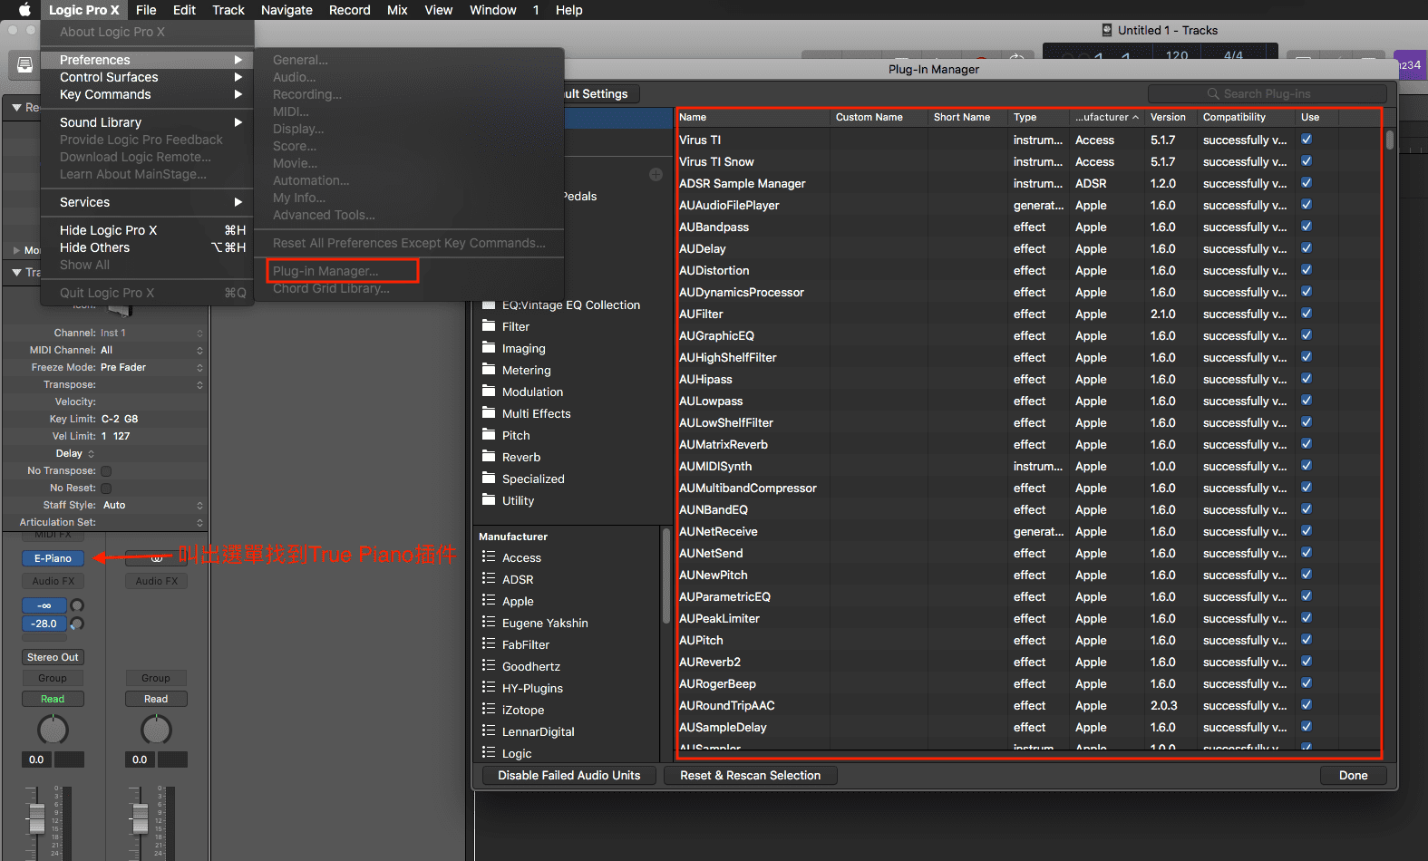Uncheck Use for AUPeakLimiter
1428x861 pixels.
[1307, 618]
